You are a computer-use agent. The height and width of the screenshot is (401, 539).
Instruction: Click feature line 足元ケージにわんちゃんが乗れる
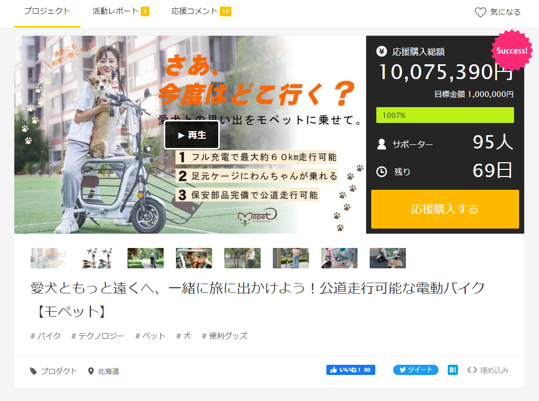click(x=257, y=176)
